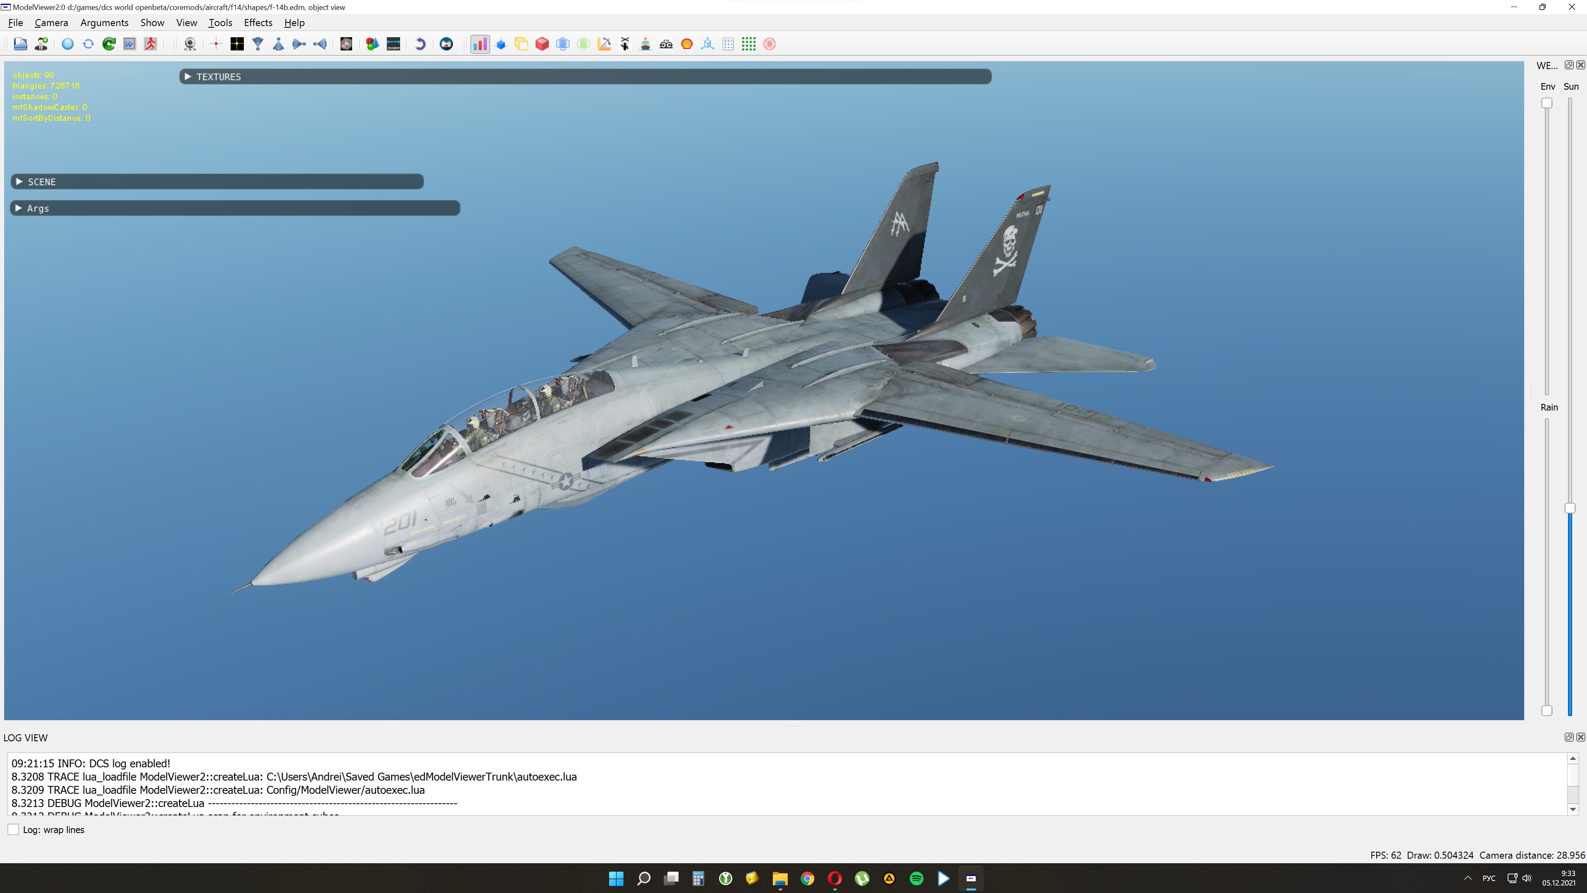Screen dimensions: 1587x893
Task: Click the log view scroll-down arrow
Action: 1573,809
